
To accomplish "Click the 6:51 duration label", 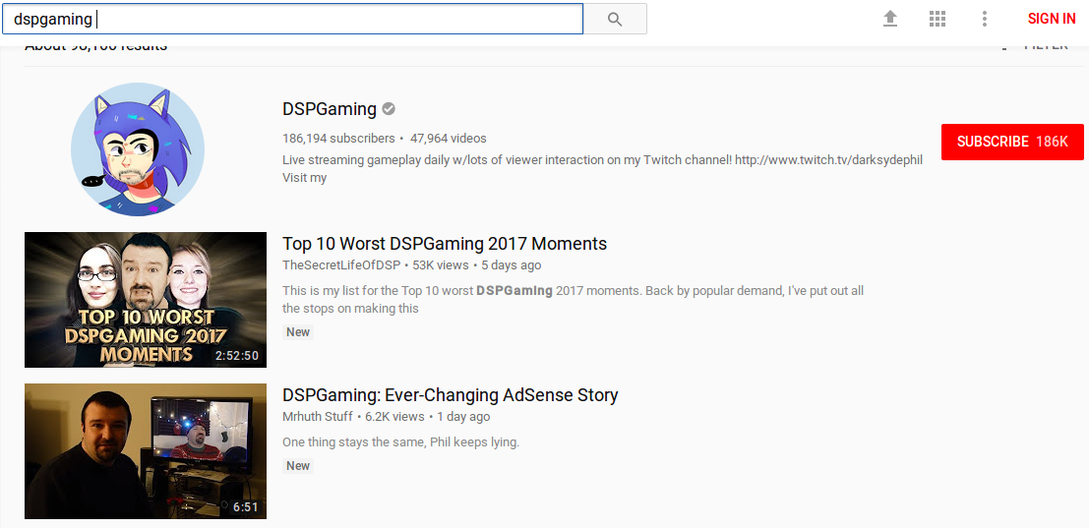I will pos(246,507).
